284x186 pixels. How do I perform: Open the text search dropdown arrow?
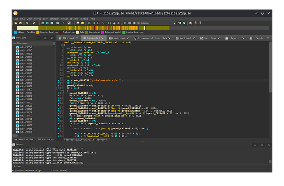(72, 23)
